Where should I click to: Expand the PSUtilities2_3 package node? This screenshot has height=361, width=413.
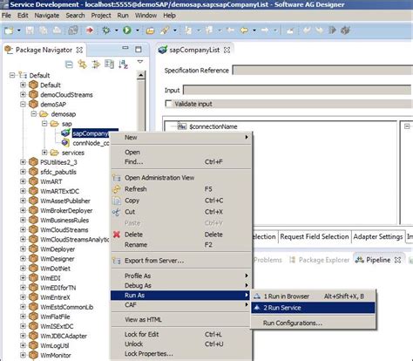point(23,162)
